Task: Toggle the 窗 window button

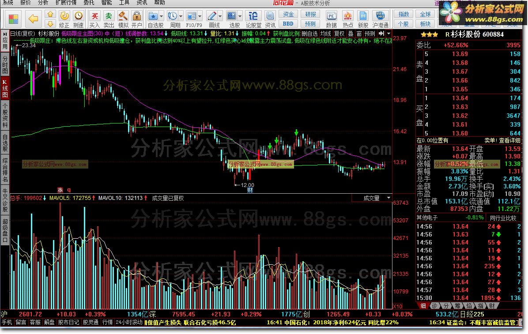Action: [359, 34]
